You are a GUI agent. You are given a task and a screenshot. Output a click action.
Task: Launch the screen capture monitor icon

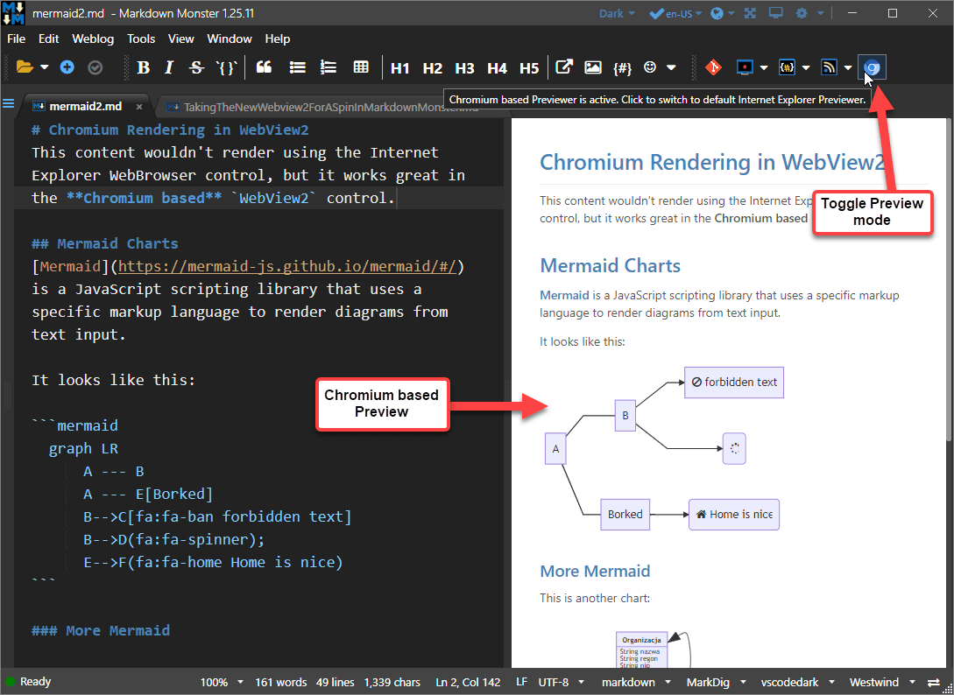coord(745,67)
